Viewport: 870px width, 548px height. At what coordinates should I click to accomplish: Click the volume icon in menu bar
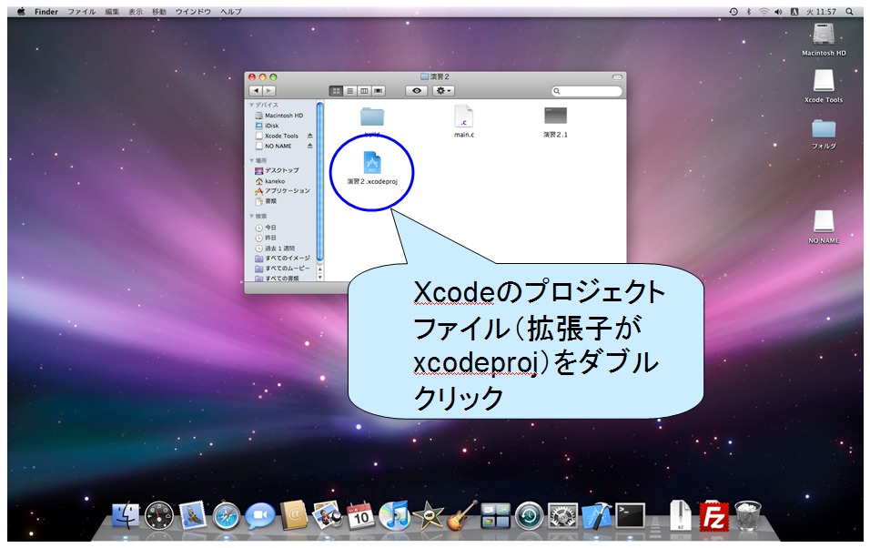click(x=778, y=12)
